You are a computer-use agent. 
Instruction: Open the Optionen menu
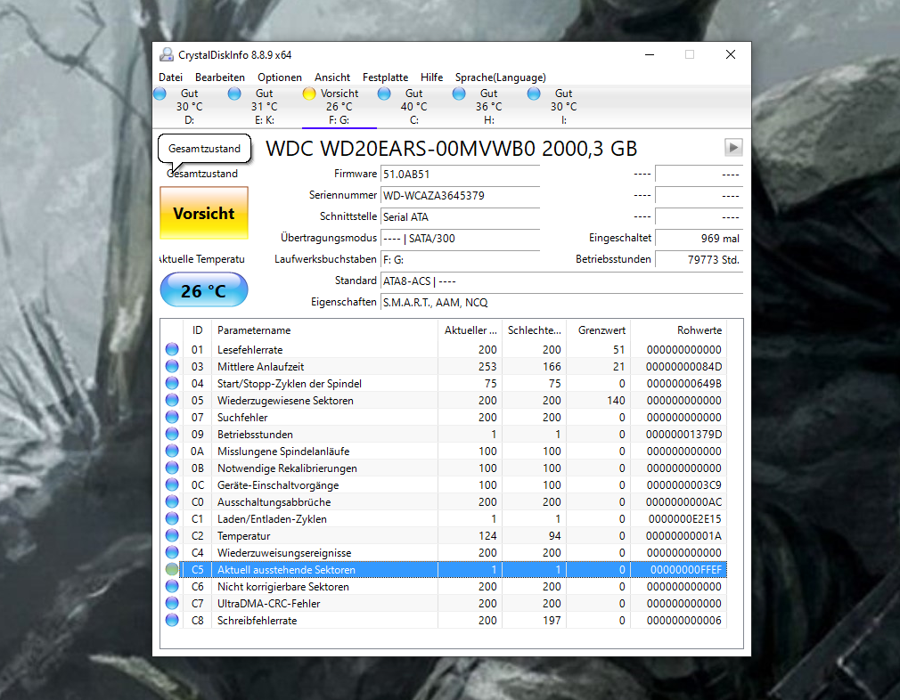click(280, 77)
